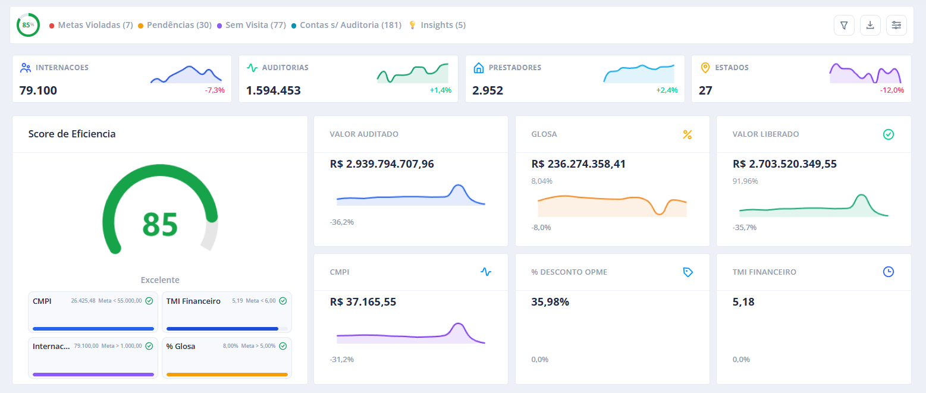Image resolution: width=926 pixels, height=393 pixels.
Task: Open Contas s/ Auditoria (181) filter
Action: pyautogui.click(x=347, y=25)
